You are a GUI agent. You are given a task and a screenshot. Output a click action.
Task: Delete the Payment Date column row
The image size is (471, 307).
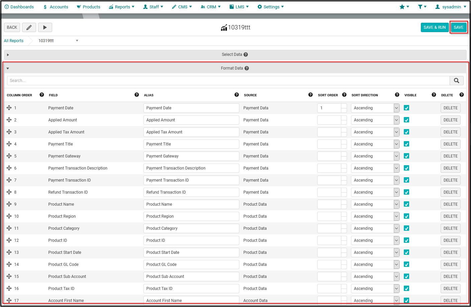(x=451, y=108)
